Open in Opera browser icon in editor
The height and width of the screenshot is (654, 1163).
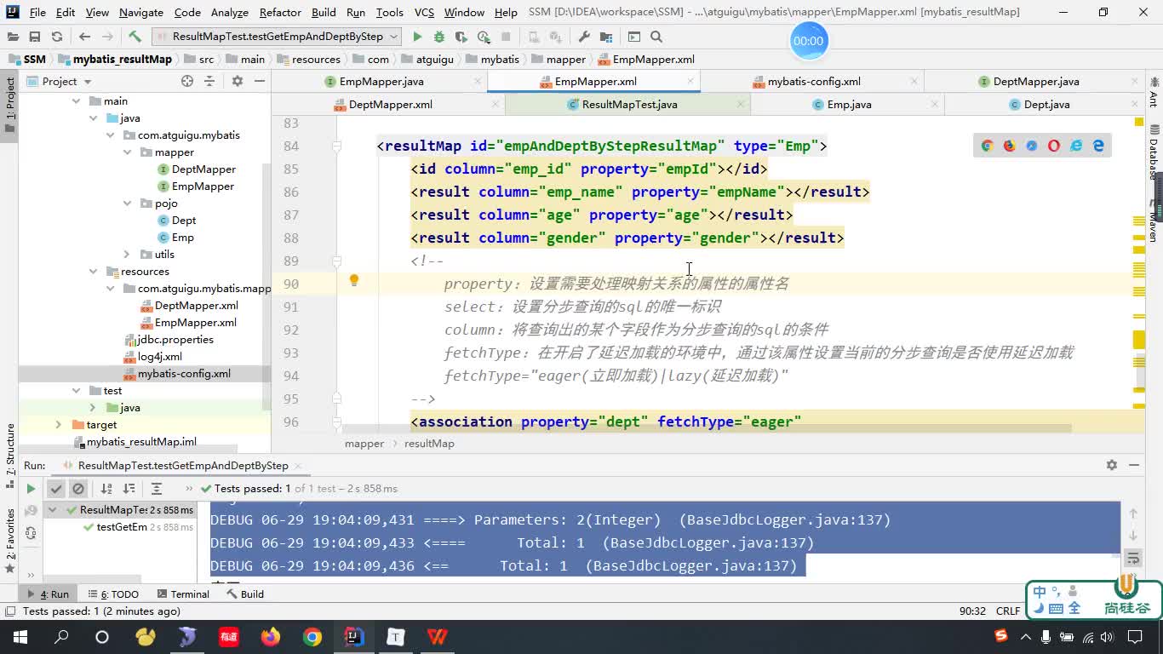point(1054,146)
